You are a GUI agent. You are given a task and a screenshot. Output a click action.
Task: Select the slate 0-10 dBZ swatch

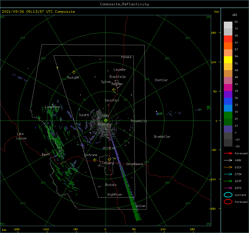click(x=228, y=129)
